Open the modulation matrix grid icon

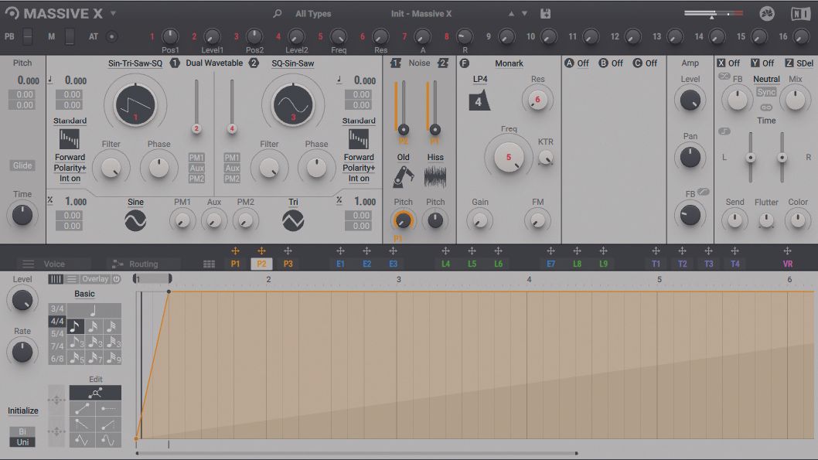click(x=207, y=263)
